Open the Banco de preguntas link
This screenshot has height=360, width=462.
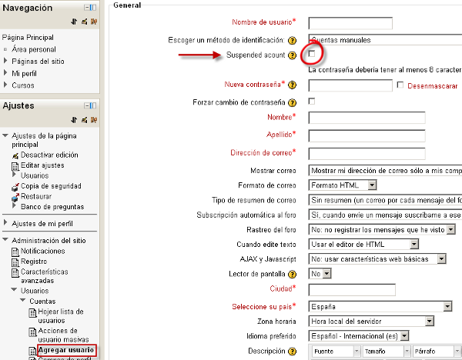tap(53, 206)
